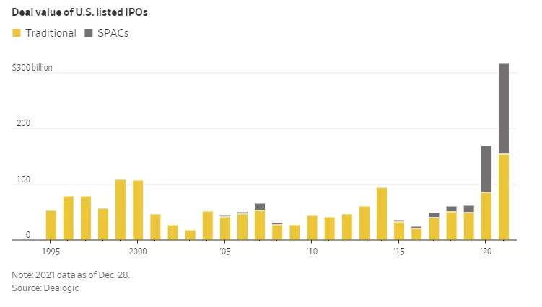Click the "Source: Dealogic" text
Screen dimensions: 542x307
(45, 288)
